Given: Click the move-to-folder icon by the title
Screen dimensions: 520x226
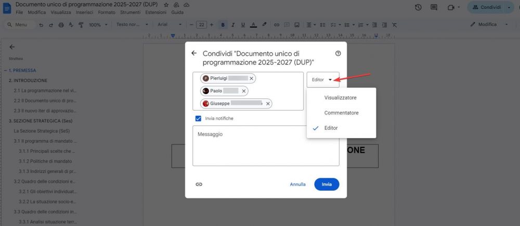Looking at the screenshot, I should (176, 5).
